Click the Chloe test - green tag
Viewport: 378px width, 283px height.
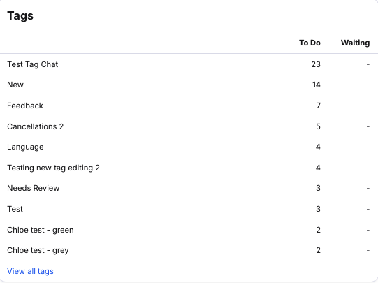41,230
